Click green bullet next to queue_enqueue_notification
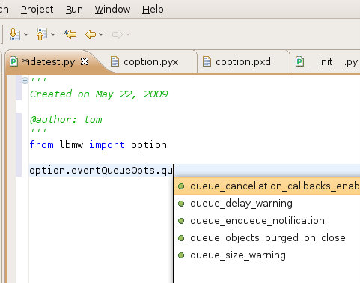This screenshot has height=283, width=360. (181, 221)
